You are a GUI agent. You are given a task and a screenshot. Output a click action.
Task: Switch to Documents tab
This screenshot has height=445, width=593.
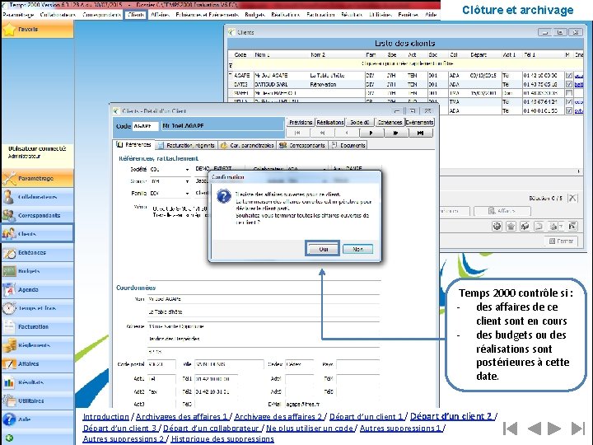tap(348, 145)
